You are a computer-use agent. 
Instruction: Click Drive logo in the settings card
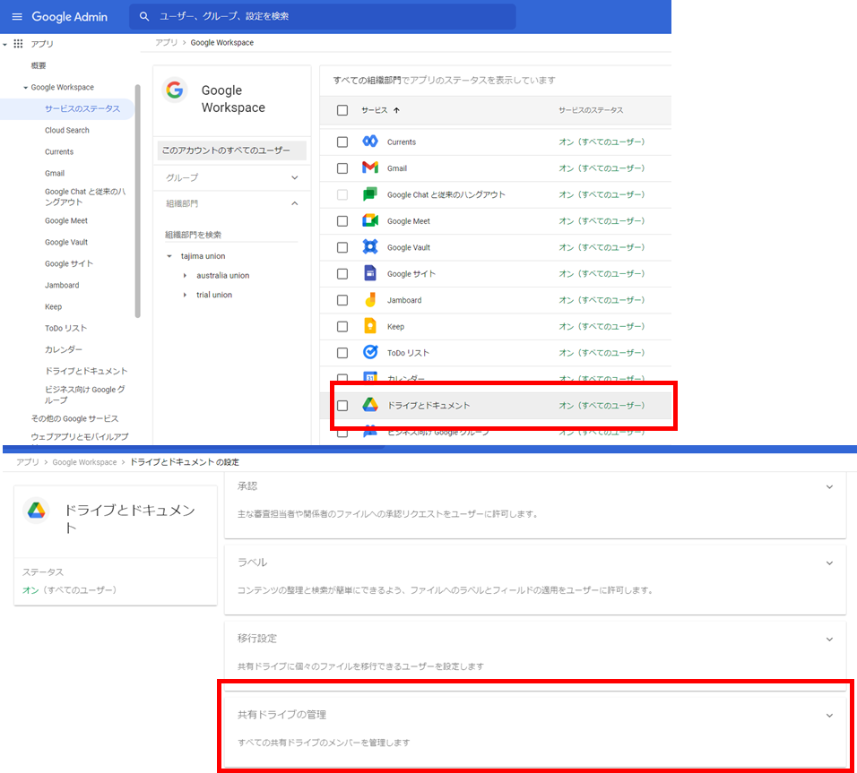37,511
